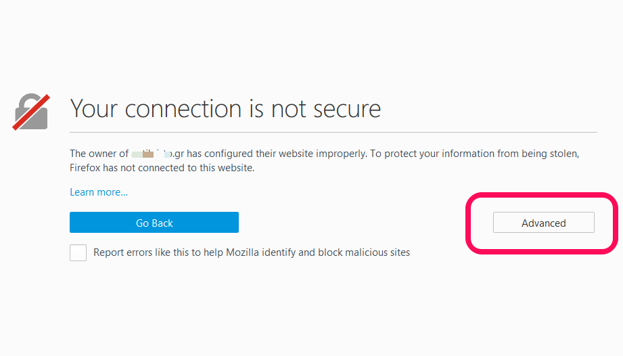623x356 pixels.
Task: Click the word "improperly" in the description
Action: click(341, 154)
